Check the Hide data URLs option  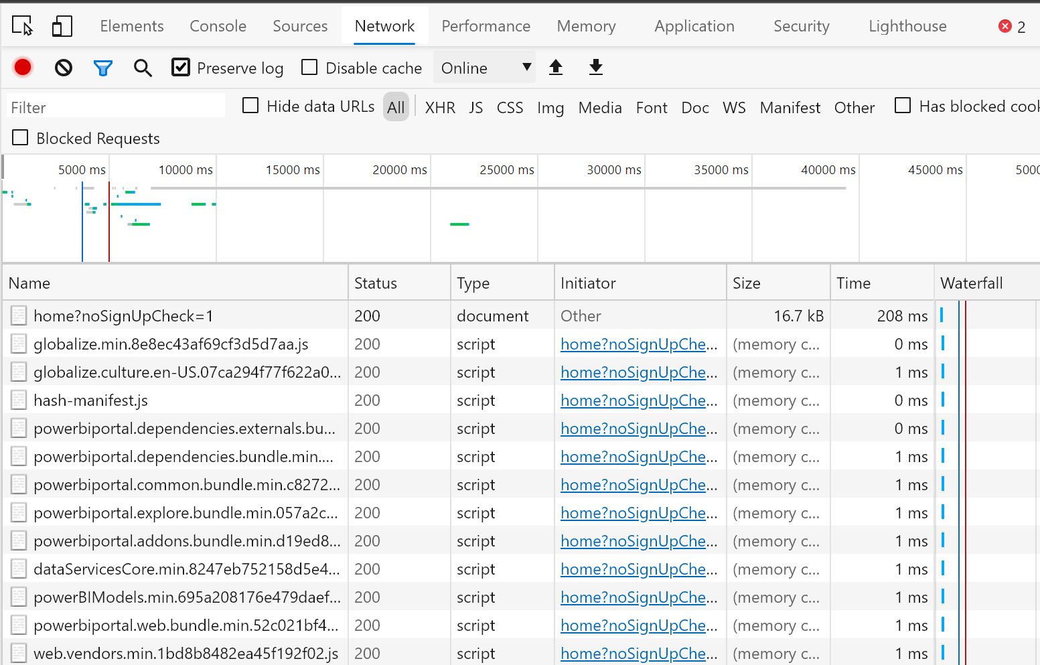(x=250, y=106)
